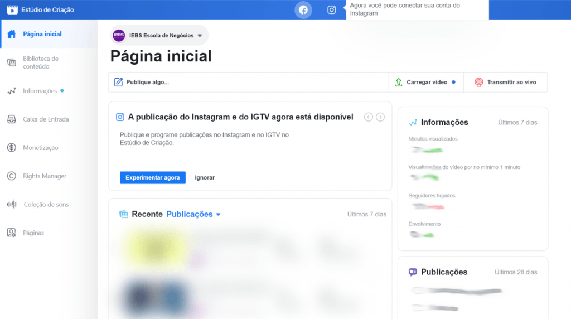The height and width of the screenshot is (319, 571).
Task: Open Página inicial in sidebar
Action: [49, 34]
